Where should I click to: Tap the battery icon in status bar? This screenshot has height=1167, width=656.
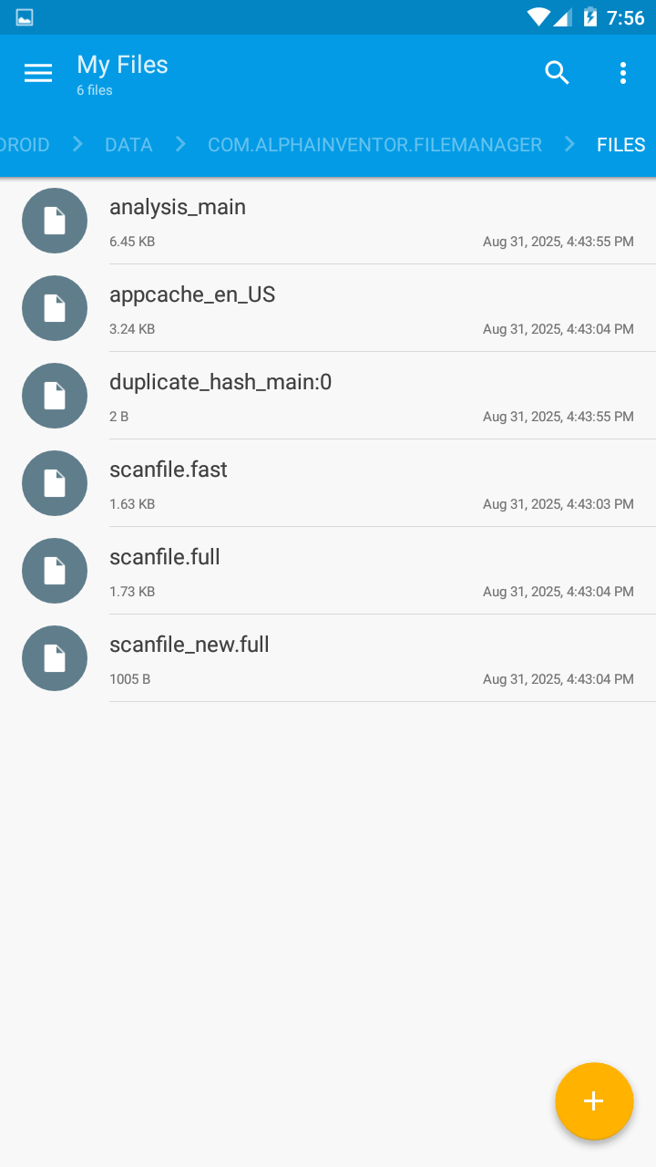[590, 17]
